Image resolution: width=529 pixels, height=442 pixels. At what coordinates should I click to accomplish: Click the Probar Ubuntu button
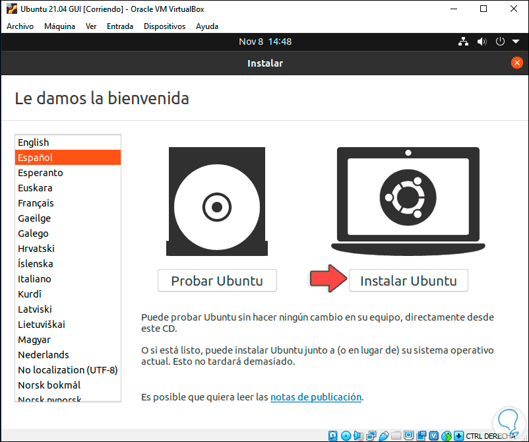[x=217, y=281]
